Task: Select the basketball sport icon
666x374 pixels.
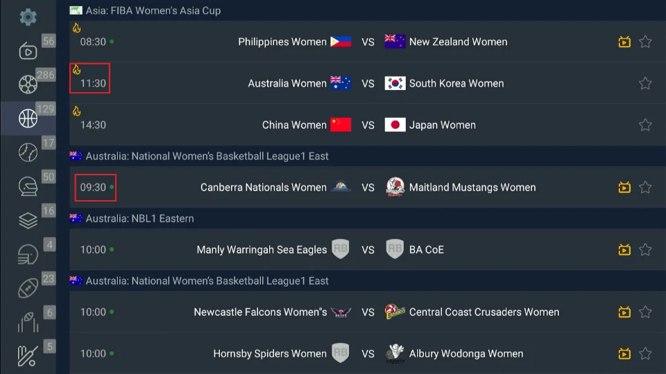Action: pos(28,118)
